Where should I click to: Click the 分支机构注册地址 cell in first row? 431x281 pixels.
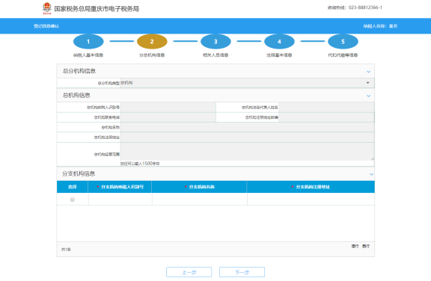coord(311,199)
